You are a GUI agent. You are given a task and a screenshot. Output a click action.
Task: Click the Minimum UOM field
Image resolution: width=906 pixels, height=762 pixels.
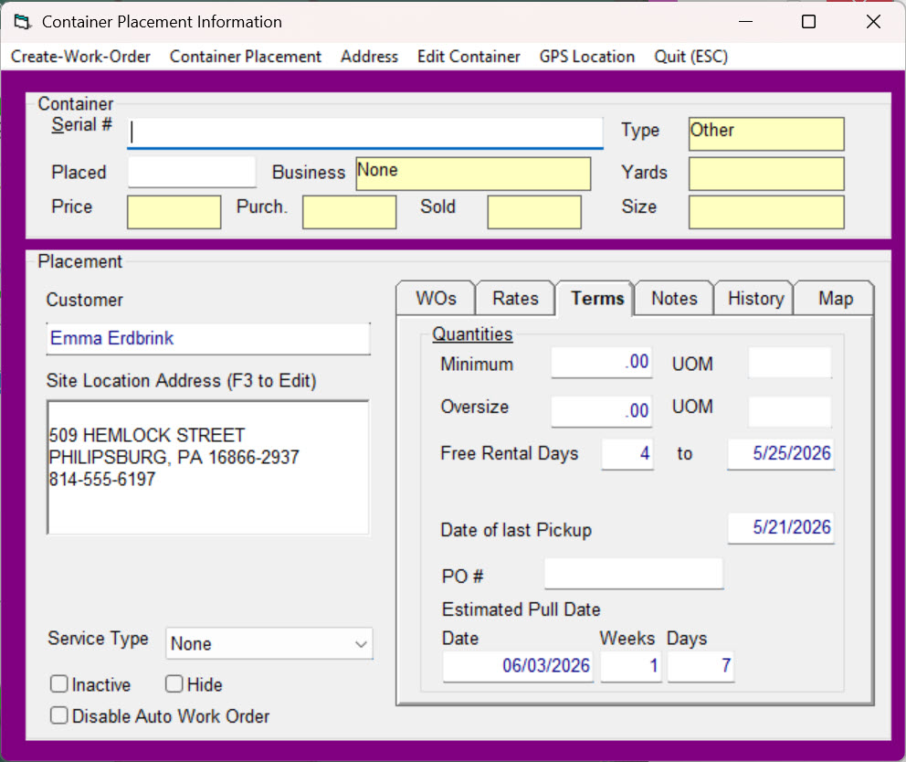click(790, 363)
